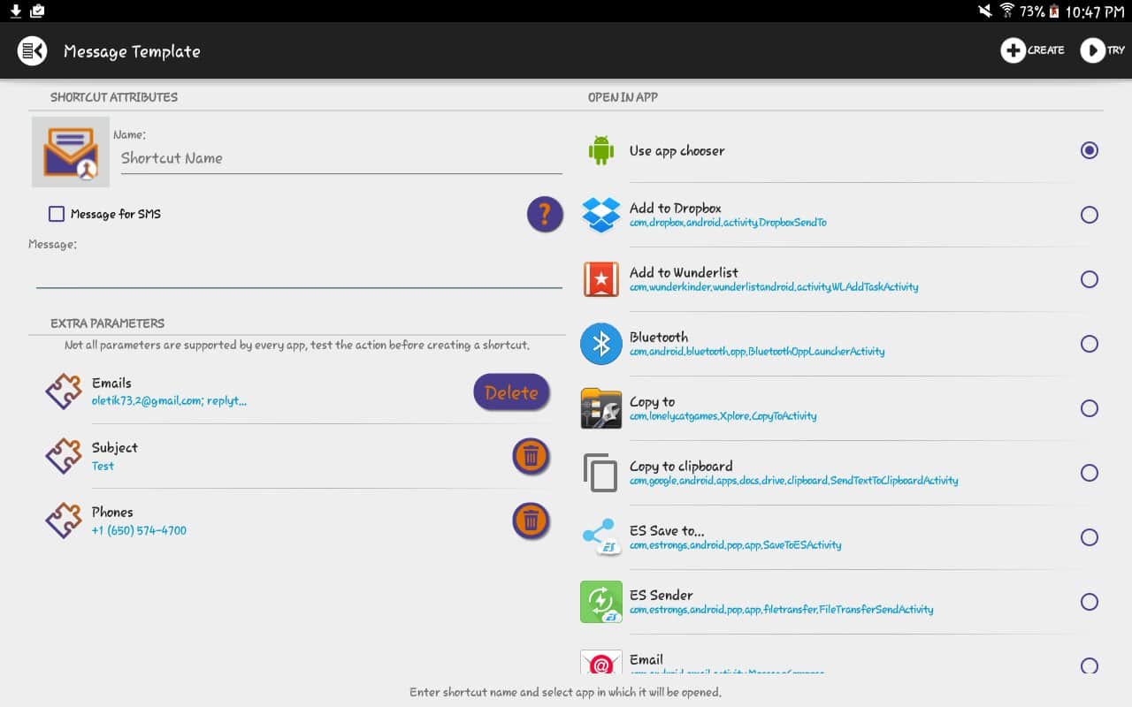Click the purple Delete button
Screen dimensions: 1132x707
(511, 392)
